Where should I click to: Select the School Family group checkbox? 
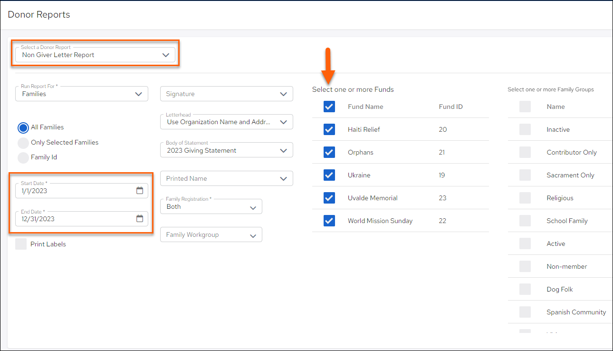pyautogui.click(x=525, y=221)
